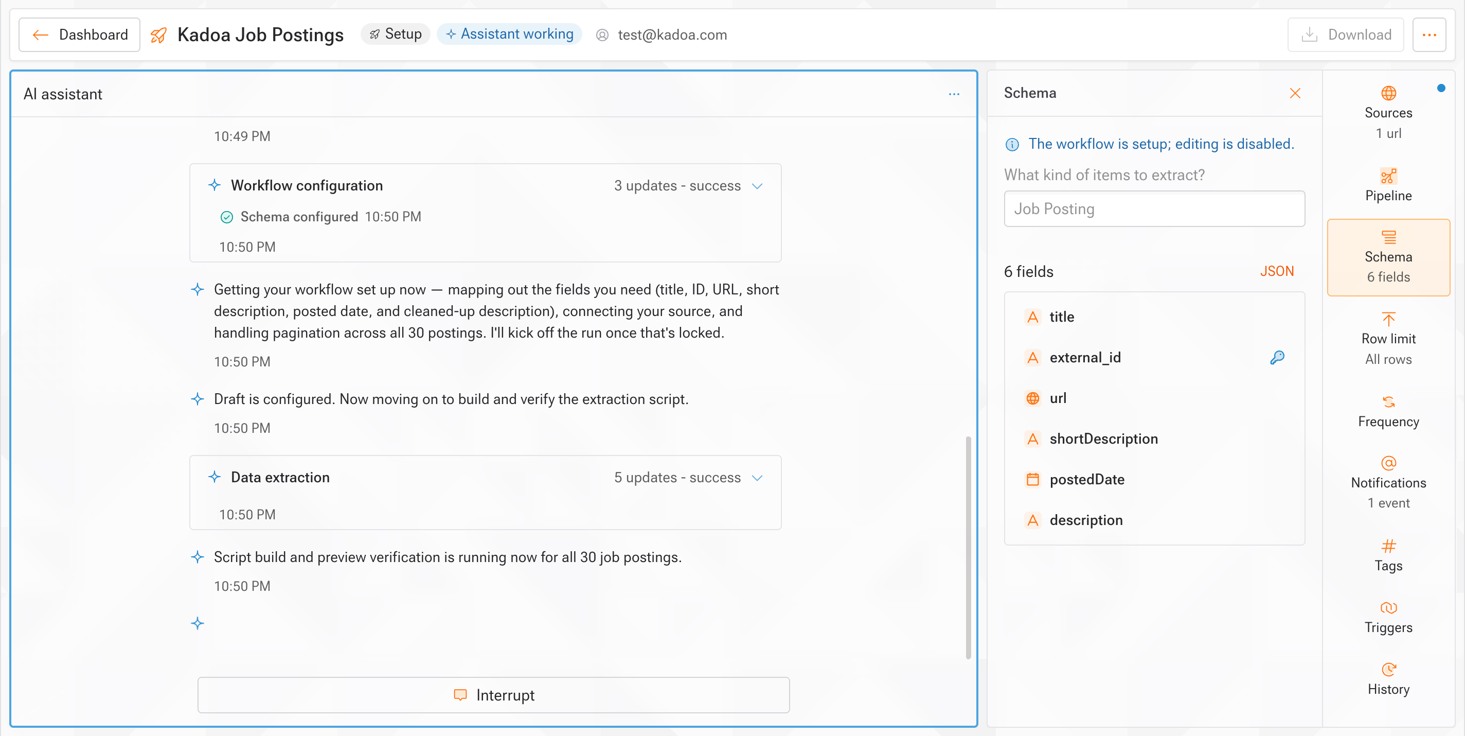Expand the Workflow configuration updates chevron
The height and width of the screenshot is (736, 1465).
[757, 186]
